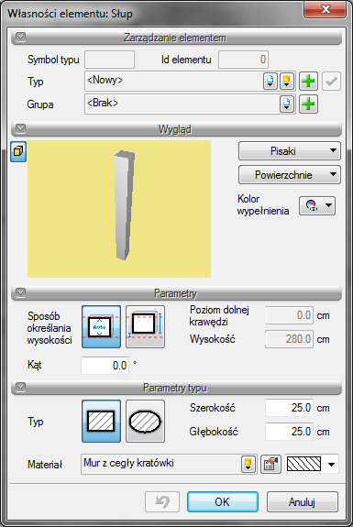Open the Powierzchnie dropdown
This screenshot has width=353, height=527.
290,174
